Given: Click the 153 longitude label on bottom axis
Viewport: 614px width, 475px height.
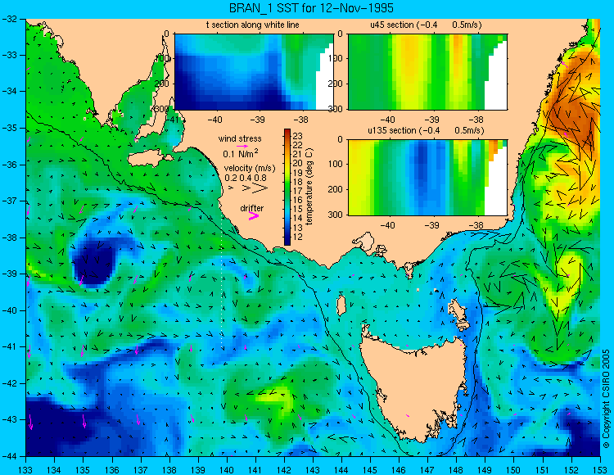Looking at the screenshot, I should click(600, 469).
